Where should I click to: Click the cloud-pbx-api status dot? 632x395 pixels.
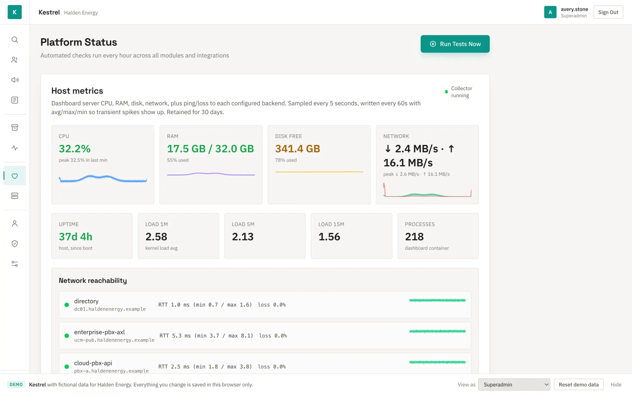[x=67, y=367]
